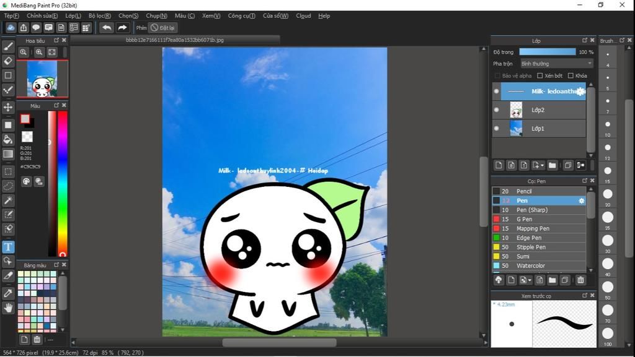Open settings gear on the Milk text layer
Image resolution: width=635 pixels, height=357 pixels.
(580, 92)
